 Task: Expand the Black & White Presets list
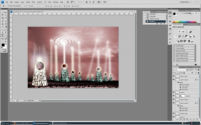click(175, 56)
